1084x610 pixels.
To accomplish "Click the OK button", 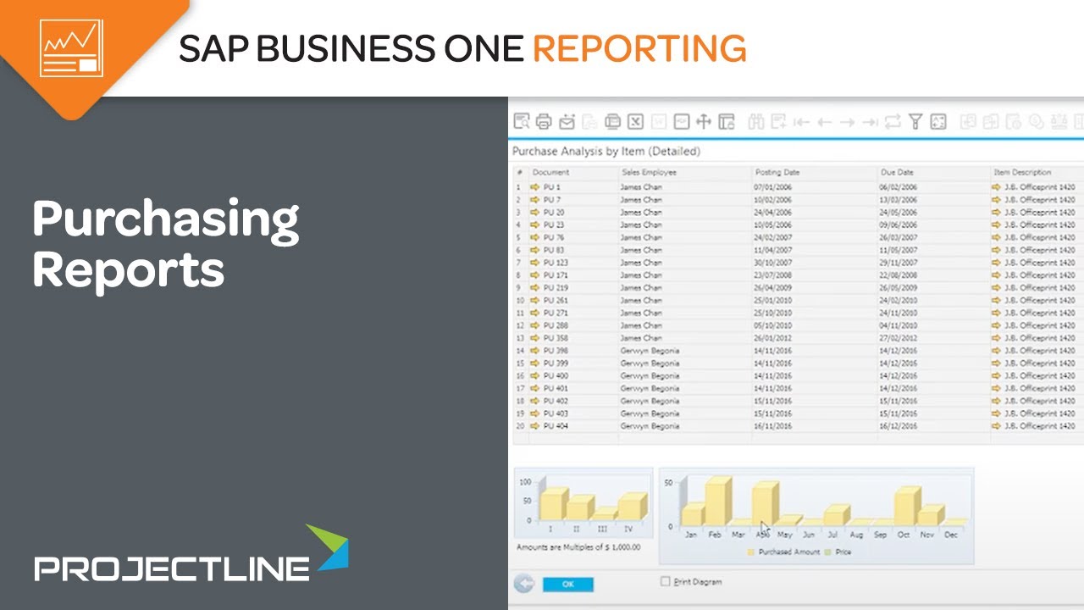I will pyautogui.click(x=567, y=584).
